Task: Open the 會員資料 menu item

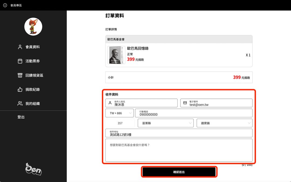Action: click(x=33, y=47)
